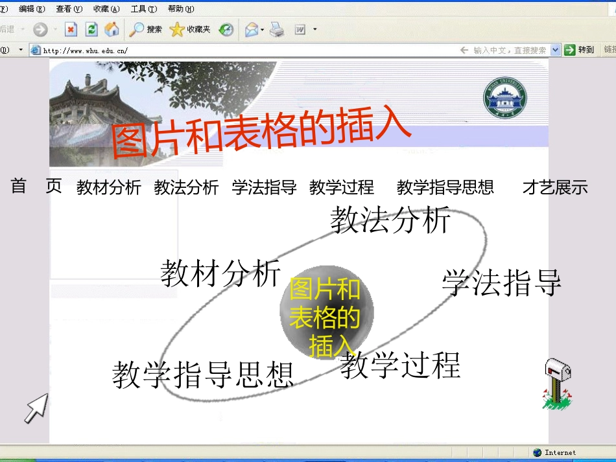The width and height of the screenshot is (616, 462).
Task: Click 教法分析 in the navigation bar
Action: 186,187
